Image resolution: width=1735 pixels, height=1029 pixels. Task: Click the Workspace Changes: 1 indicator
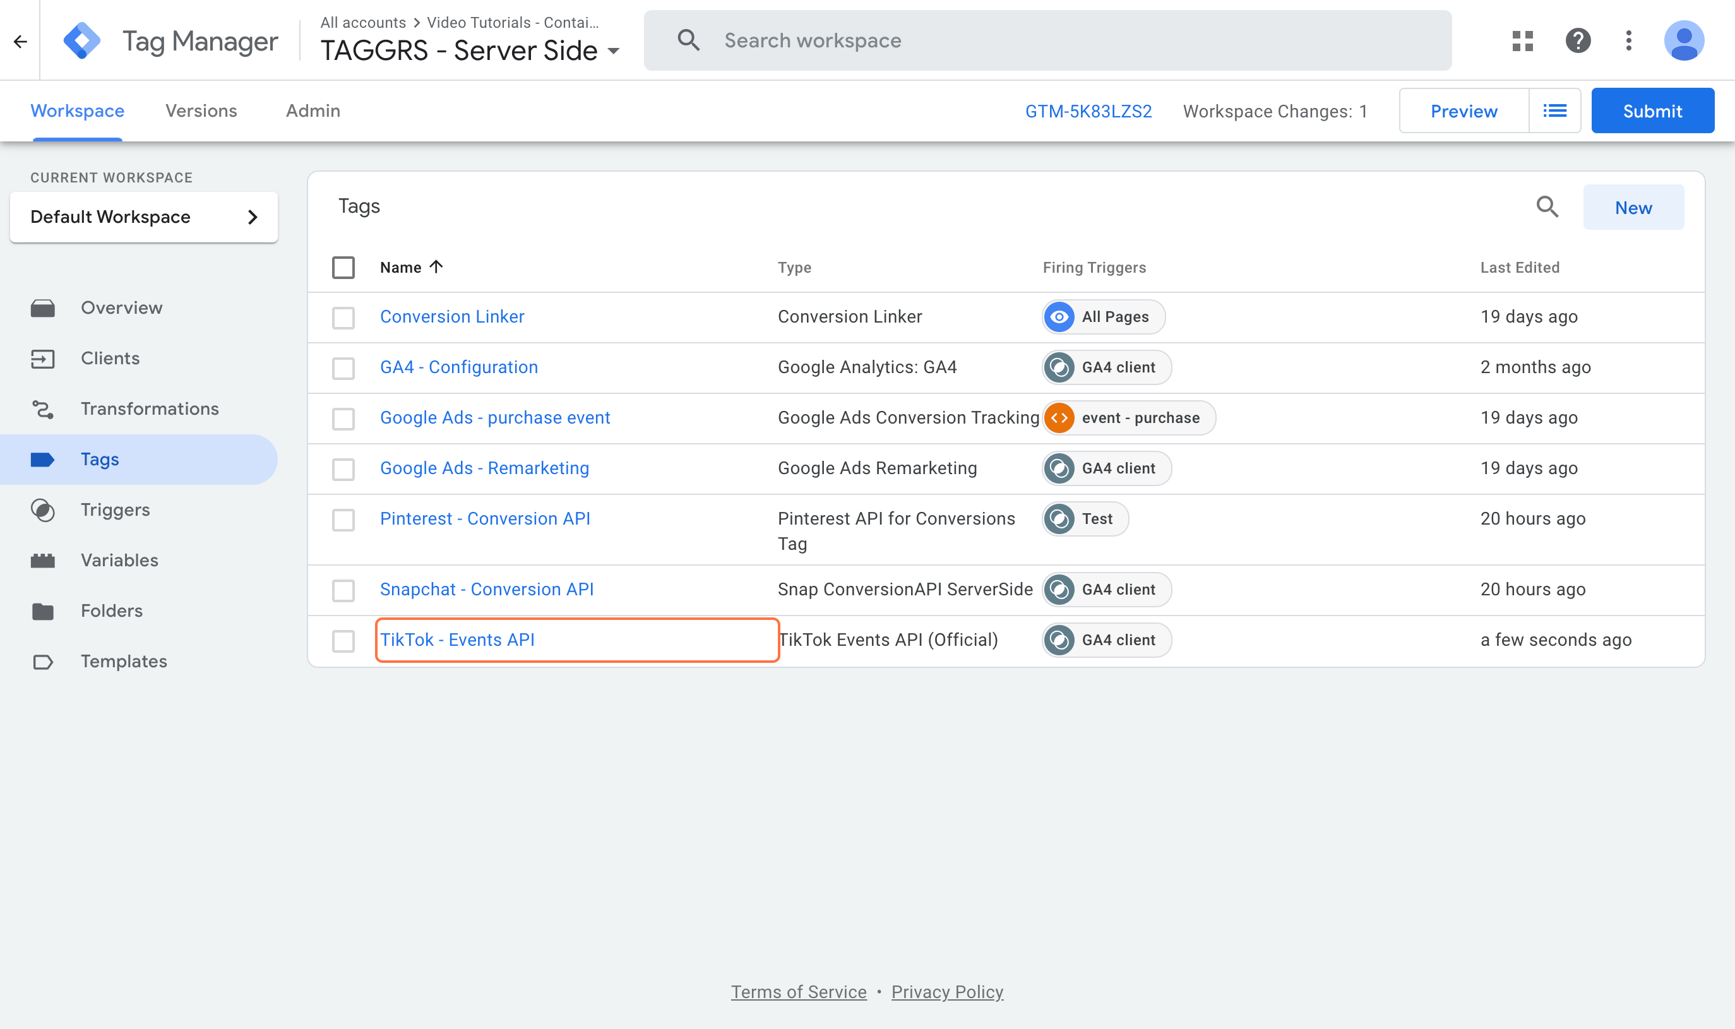point(1275,111)
